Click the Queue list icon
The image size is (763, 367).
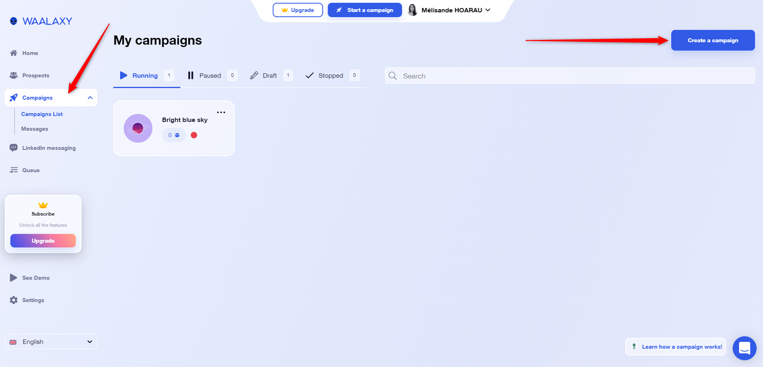(14, 170)
